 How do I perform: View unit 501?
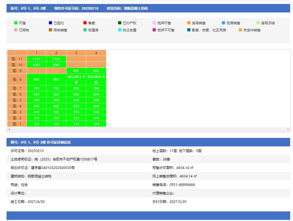click(36, 100)
